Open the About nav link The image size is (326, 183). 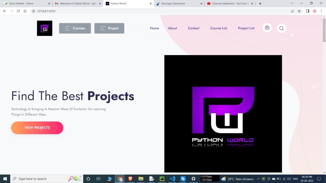[172, 28]
